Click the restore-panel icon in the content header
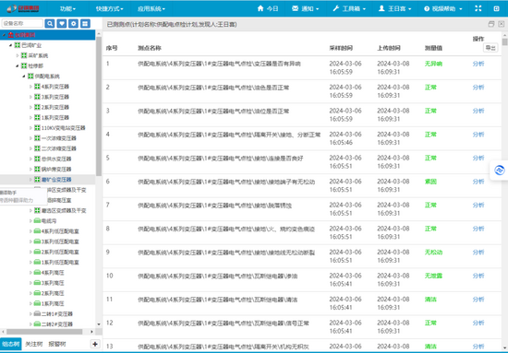This screenshot has height=353, width=508. 491,24
